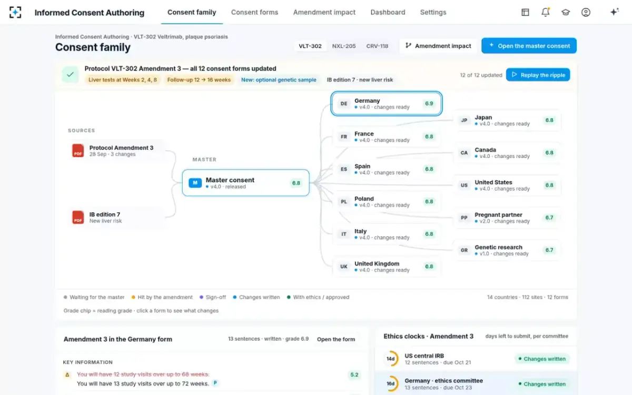The width and height of the screenshot is (632, 395).
Task: Select the NXL-205 study chip
Action: coord(344,46)
